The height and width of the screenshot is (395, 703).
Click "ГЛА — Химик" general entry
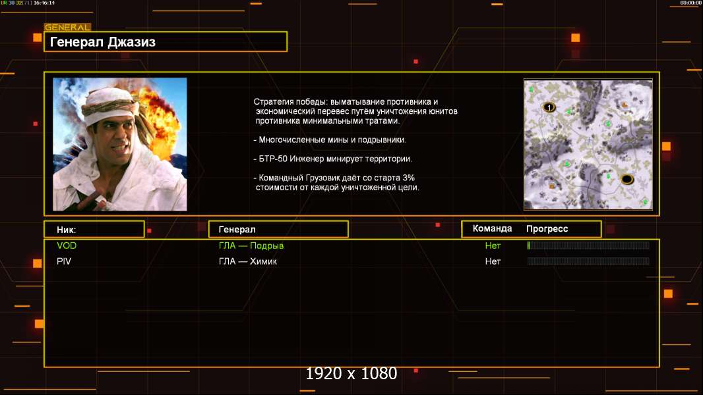coord(247,261)
